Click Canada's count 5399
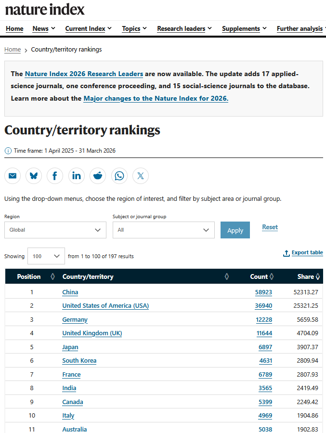Screen dimensions: 326x433 [265, 402]
